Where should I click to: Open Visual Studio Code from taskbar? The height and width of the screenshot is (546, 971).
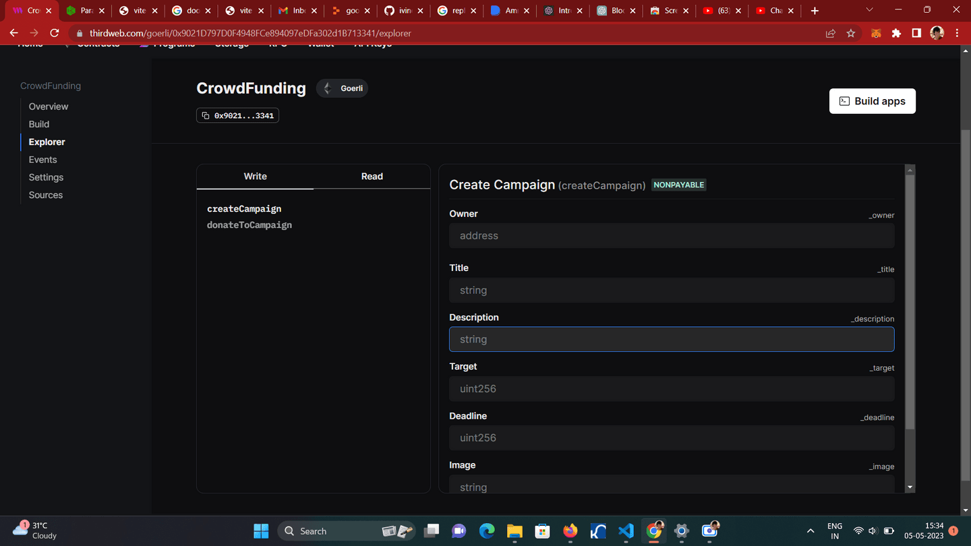pyautogui.click(x=626, y=531)
